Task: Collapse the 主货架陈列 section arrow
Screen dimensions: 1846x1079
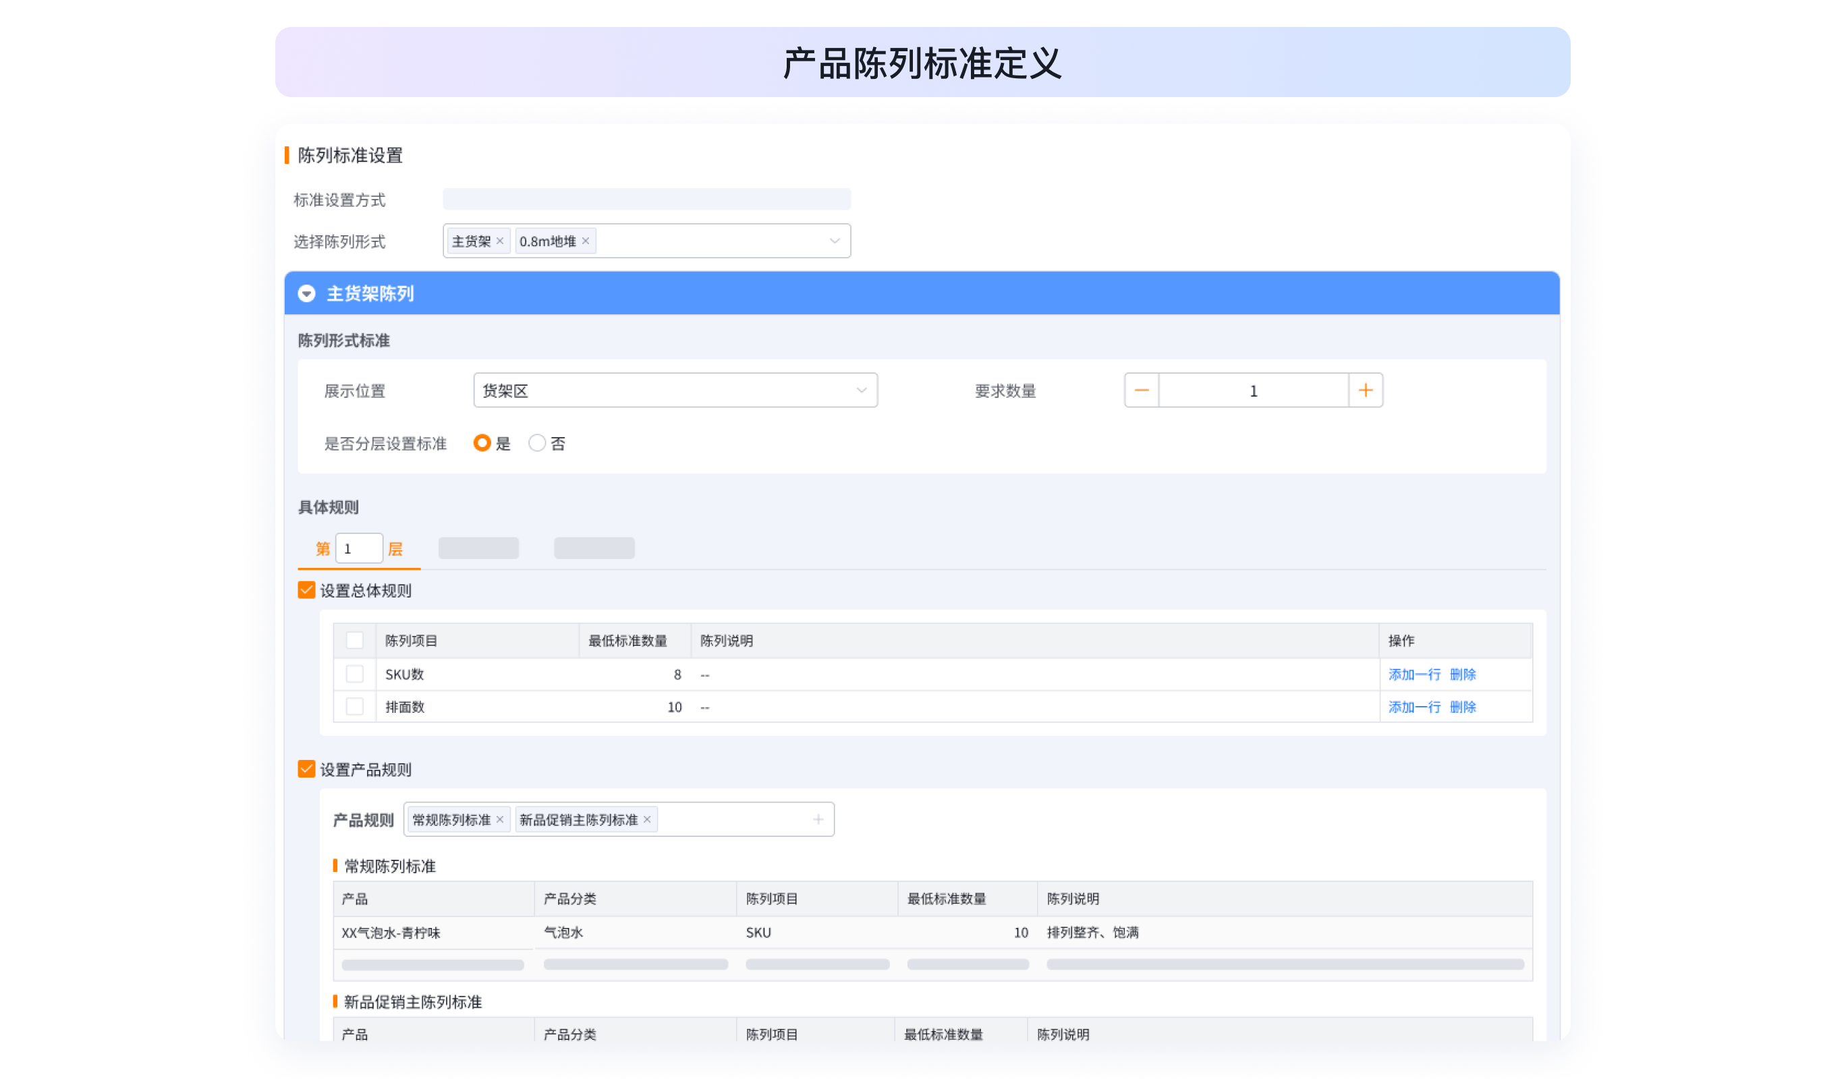Action: pyautogui.click(x=306, y=293)
